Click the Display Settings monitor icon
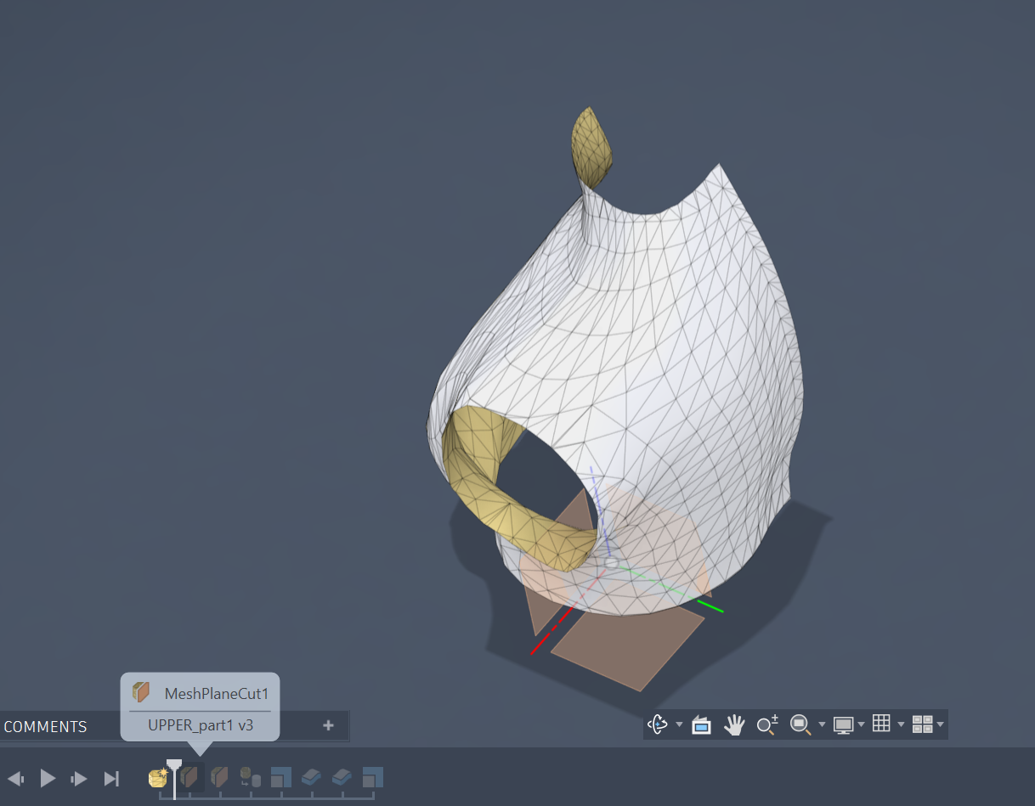Image resolution: width=1035 pixels, height=806 pixels. coord(843,724)
